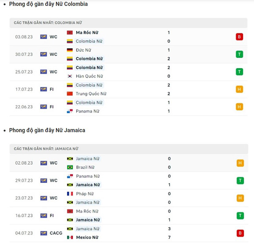Open the Jamaica Nữ link in the 02.08.23 match

(88, 159)
